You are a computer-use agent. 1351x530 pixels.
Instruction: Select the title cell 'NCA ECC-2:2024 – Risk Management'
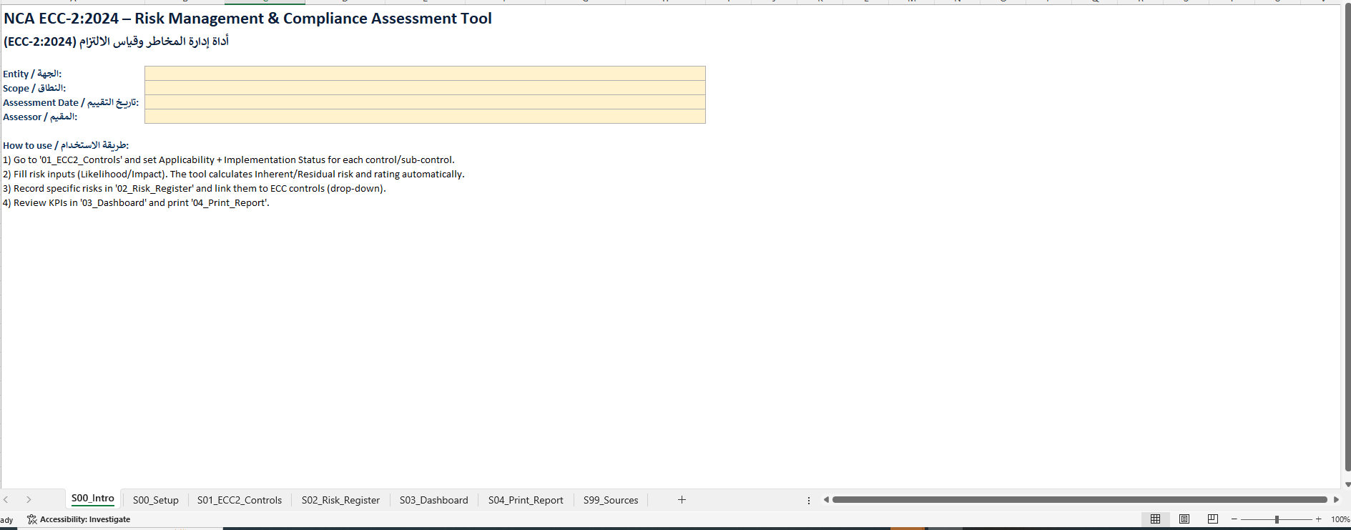coord(247,19)
